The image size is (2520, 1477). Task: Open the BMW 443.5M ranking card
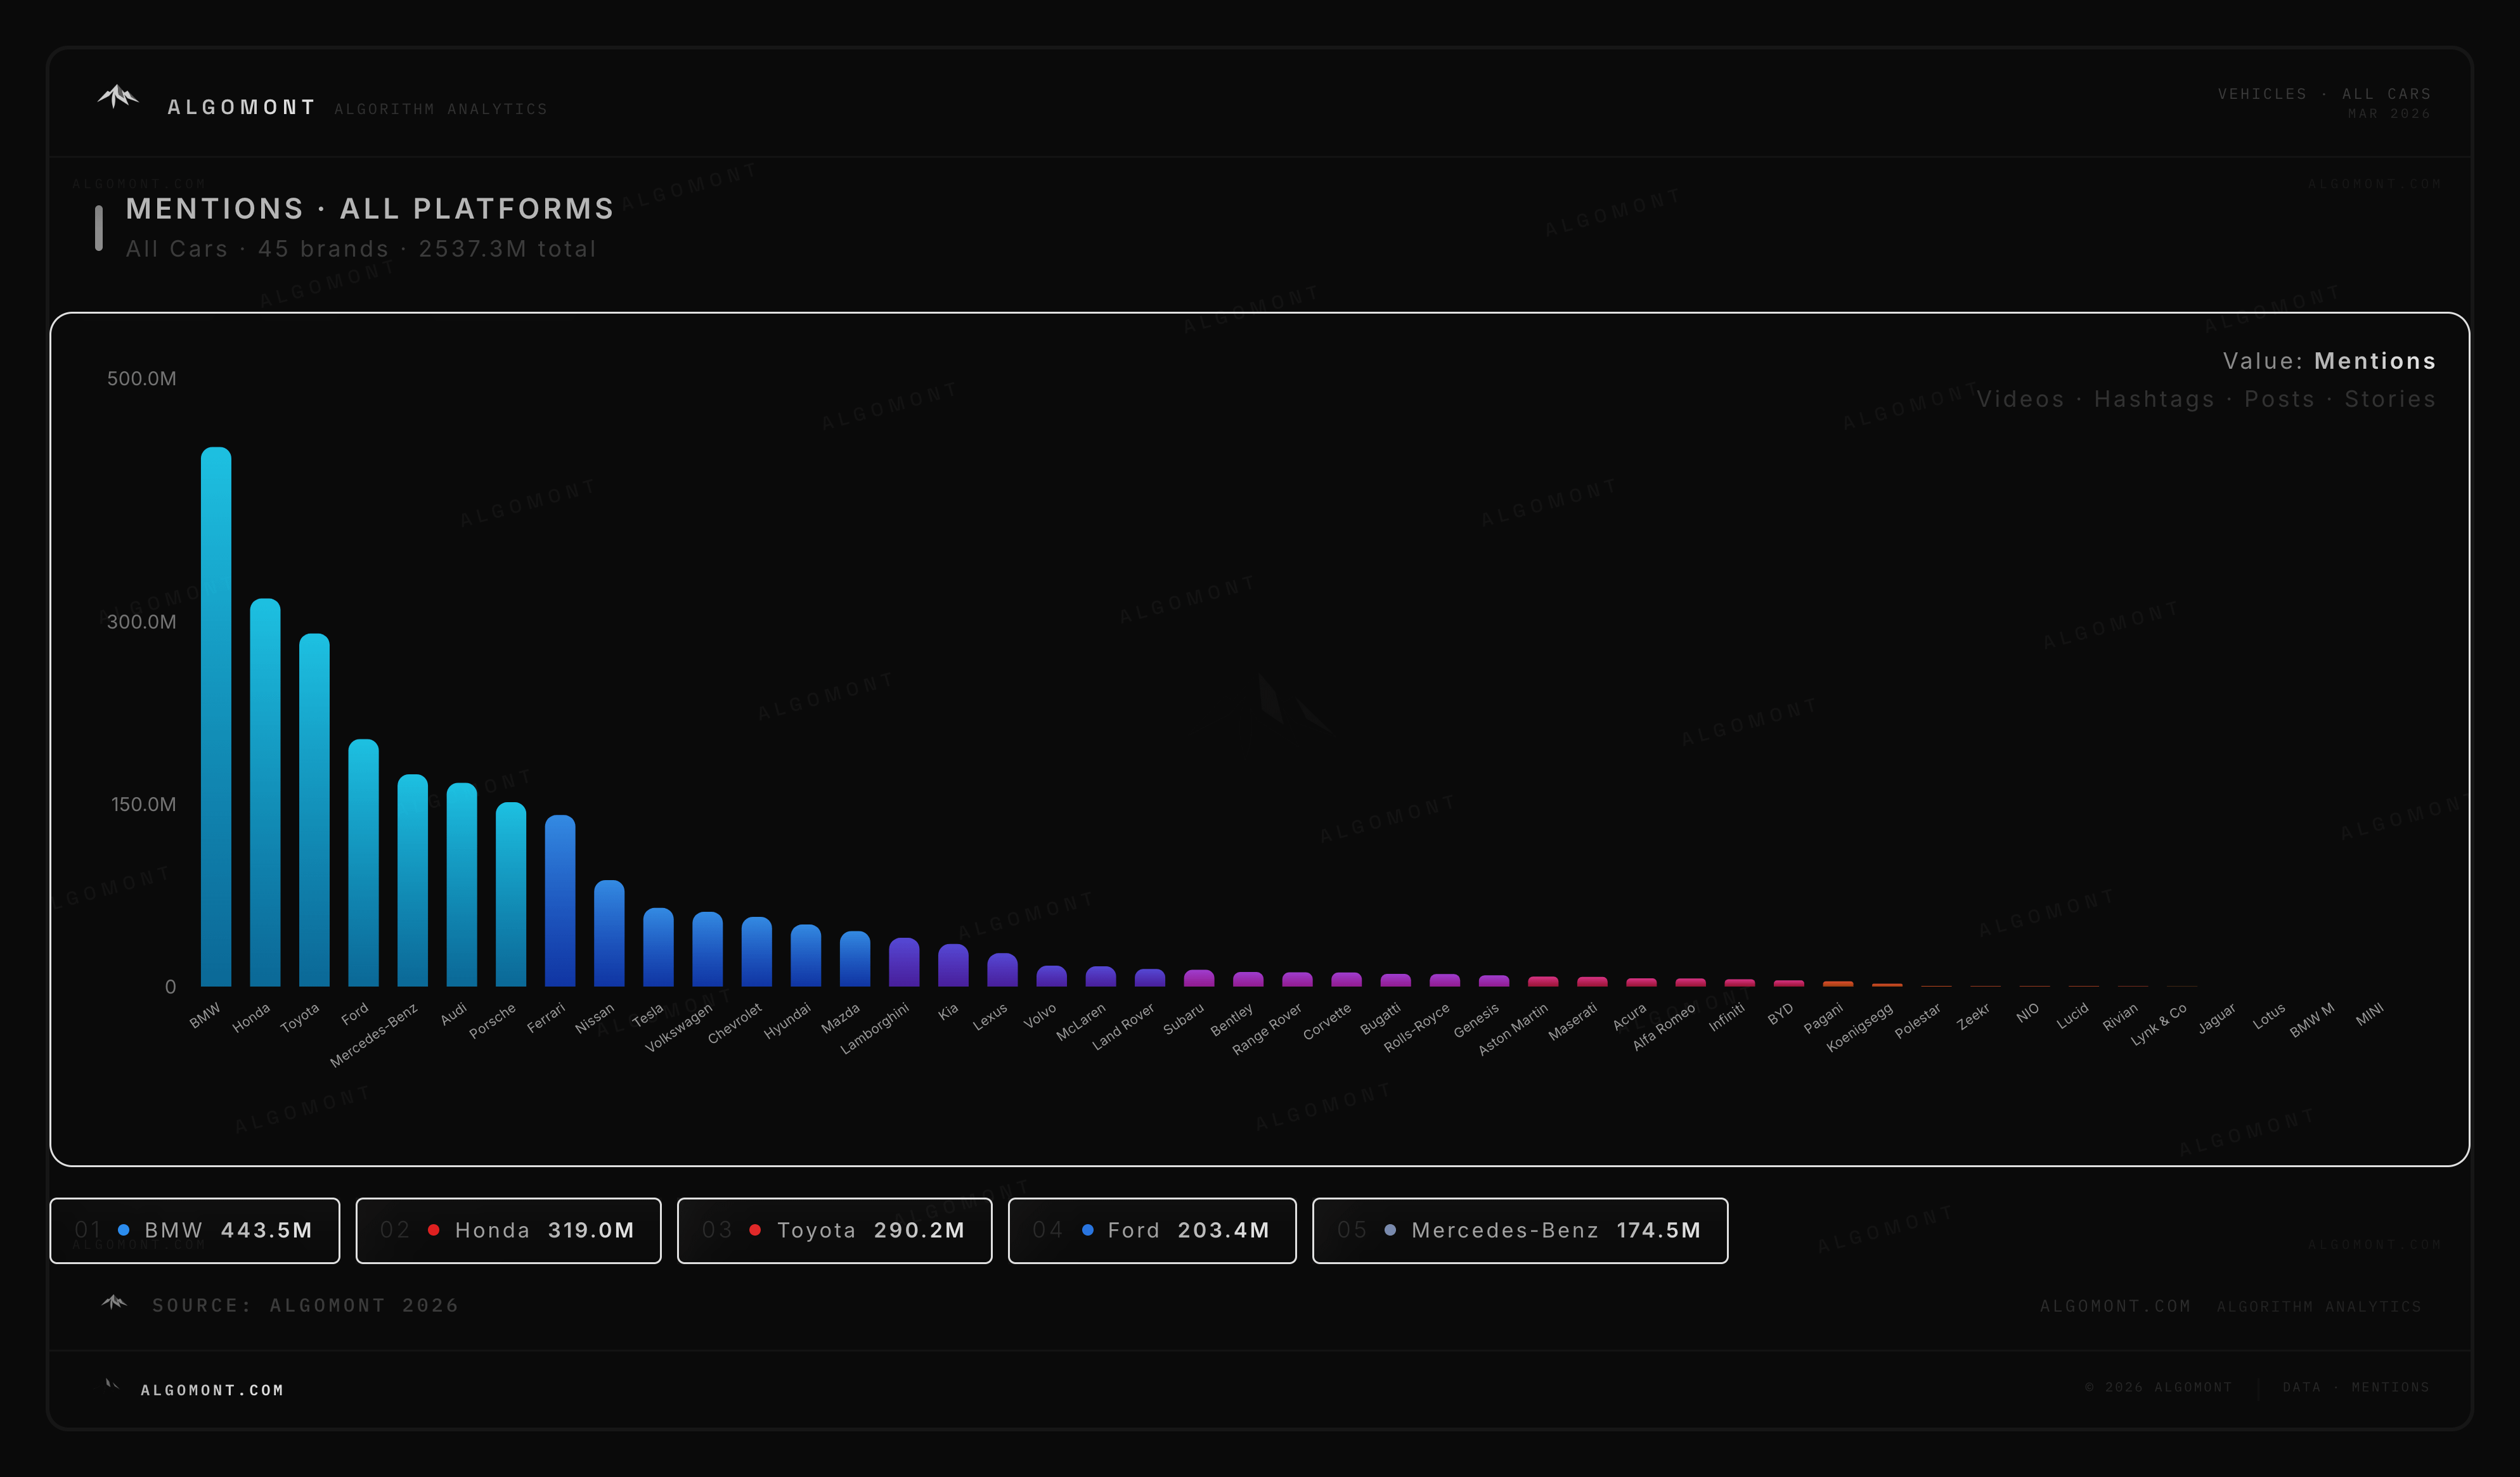point(195,1230)
